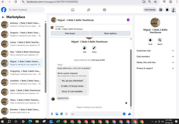This screenshot has height=124, width=179.
Task: Add people with the Add icon
Action: click(85, 48)
